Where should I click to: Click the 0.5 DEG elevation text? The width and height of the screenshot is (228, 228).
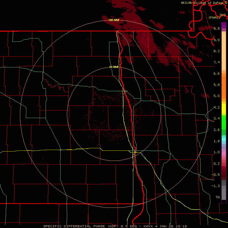click(129, 226)
